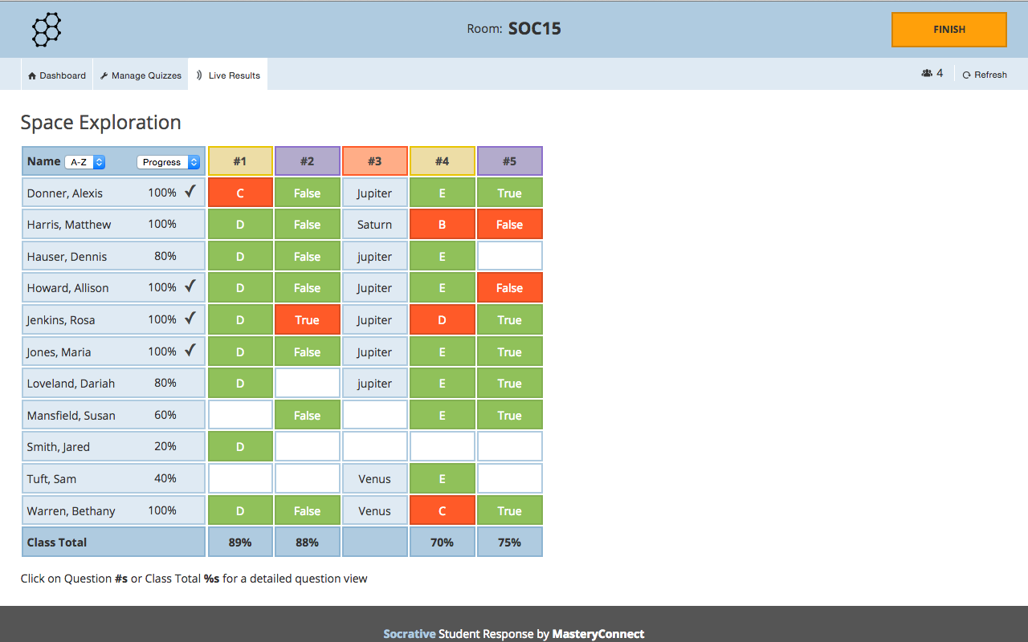
Task: Click the students-connected icon showing 4
Action: tap(925, 72)
